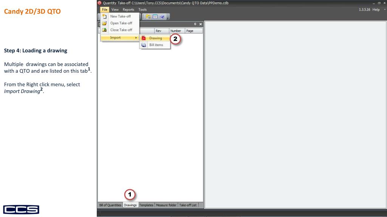Choose Close Take-off from File menu
Screen dimensions: 387x217
click(120, 30)
